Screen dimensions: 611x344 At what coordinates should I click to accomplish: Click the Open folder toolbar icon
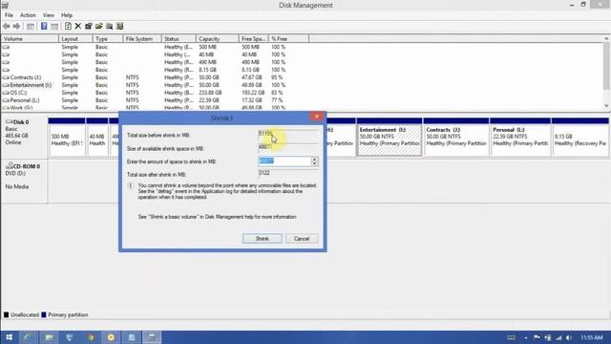point(99,26)
